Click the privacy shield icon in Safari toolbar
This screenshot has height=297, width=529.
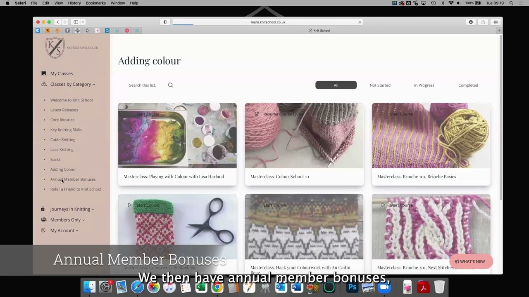[x=165, y=22]
